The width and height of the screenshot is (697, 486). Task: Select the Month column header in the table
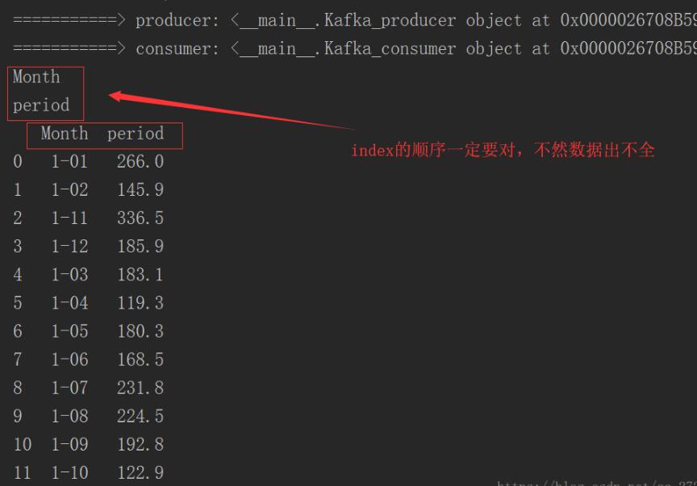(x=65, y=134)
